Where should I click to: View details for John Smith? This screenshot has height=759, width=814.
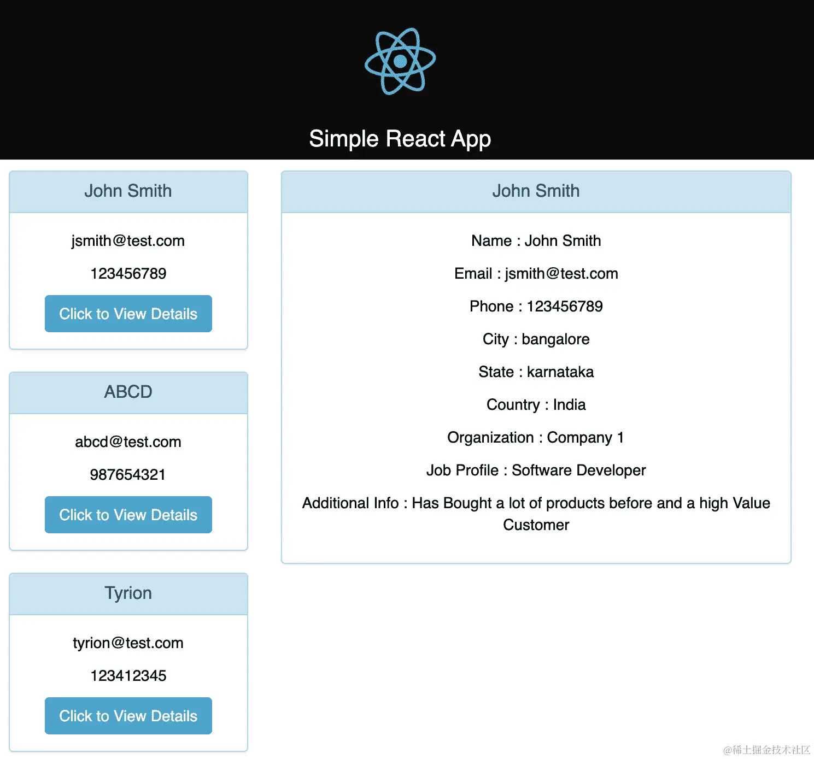[x=128, y=314]
